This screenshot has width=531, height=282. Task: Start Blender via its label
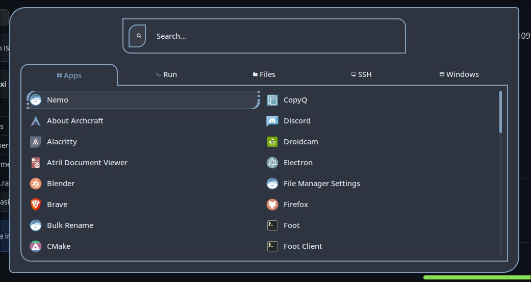tap(61, 184)
